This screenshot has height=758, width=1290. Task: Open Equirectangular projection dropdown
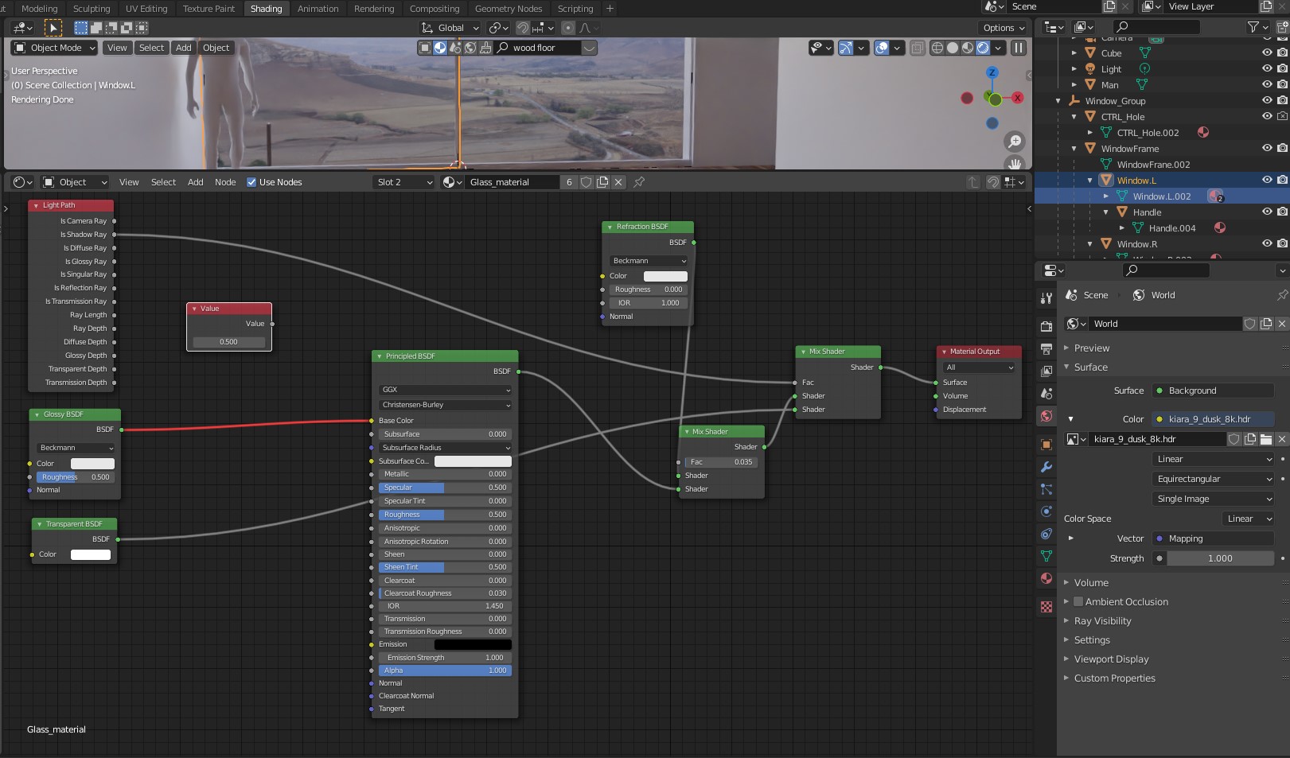[1213, 479]
